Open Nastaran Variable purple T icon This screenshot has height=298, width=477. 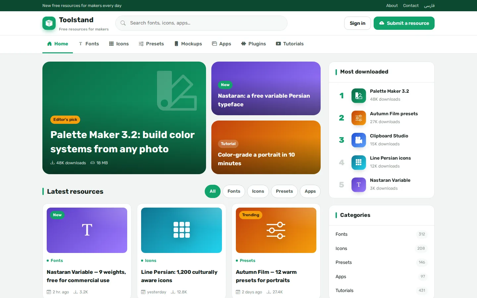[x=358, y=185]
